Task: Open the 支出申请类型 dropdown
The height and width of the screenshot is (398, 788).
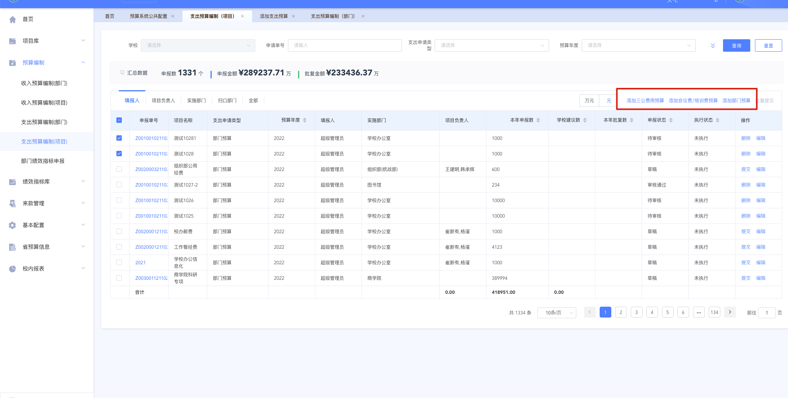Action: point(491,45)
